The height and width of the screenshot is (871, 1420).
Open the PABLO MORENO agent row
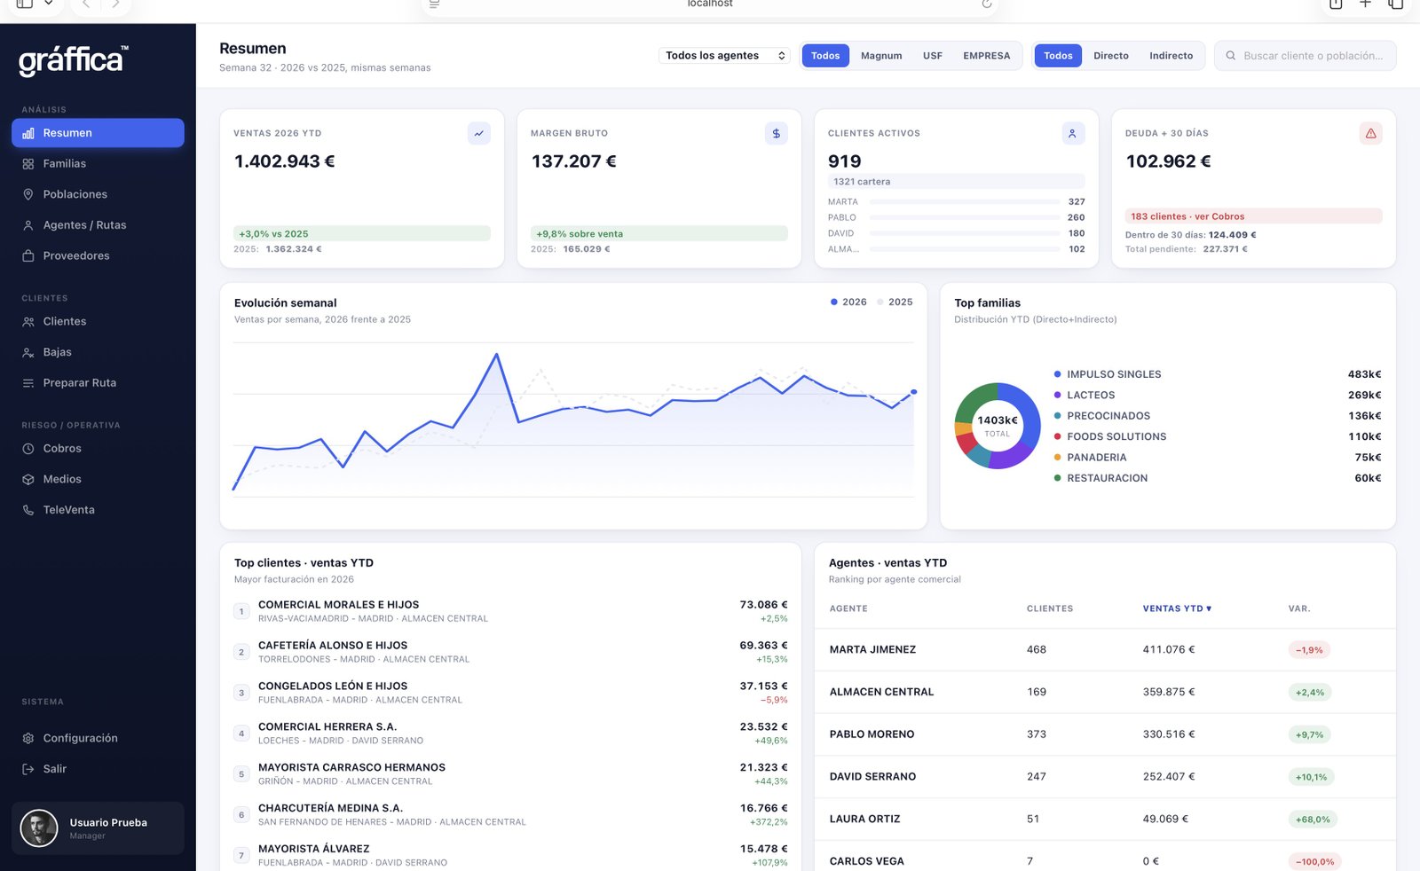[1105, 734]
